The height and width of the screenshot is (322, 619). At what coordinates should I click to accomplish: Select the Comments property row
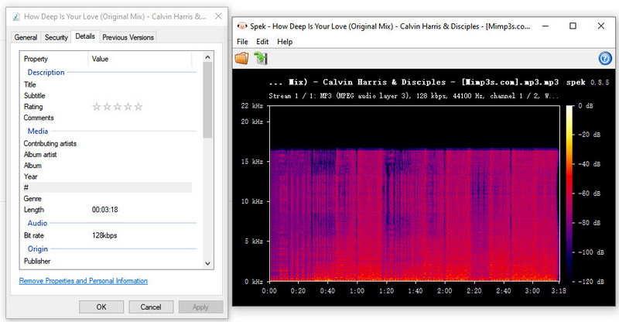[108, 118]
